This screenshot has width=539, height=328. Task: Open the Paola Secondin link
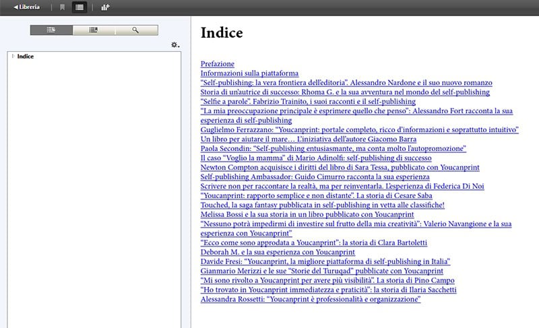pos(334,148)
